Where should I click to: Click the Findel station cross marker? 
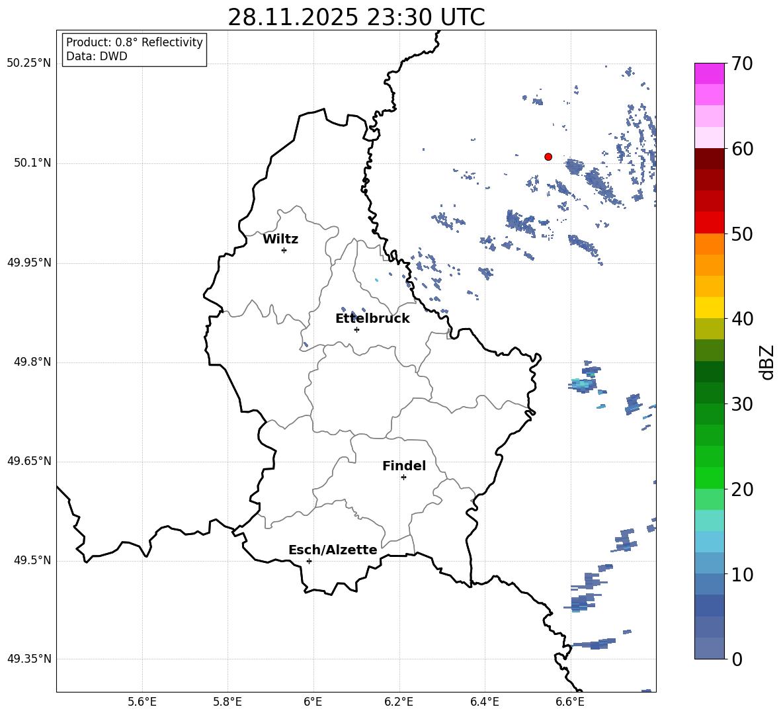tap(403, 478)
